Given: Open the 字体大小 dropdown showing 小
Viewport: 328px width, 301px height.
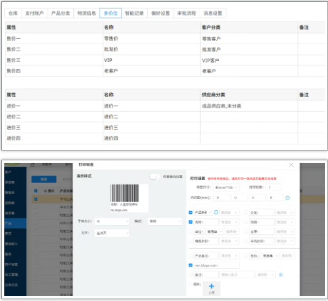Looking at the screenshot, I should click(112, 221).
